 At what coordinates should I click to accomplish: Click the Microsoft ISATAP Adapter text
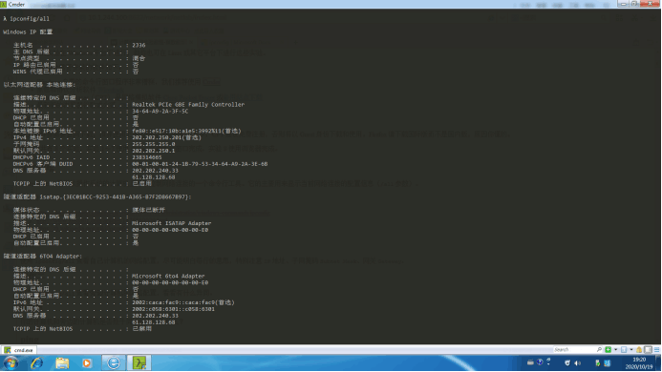click(171, 223)
